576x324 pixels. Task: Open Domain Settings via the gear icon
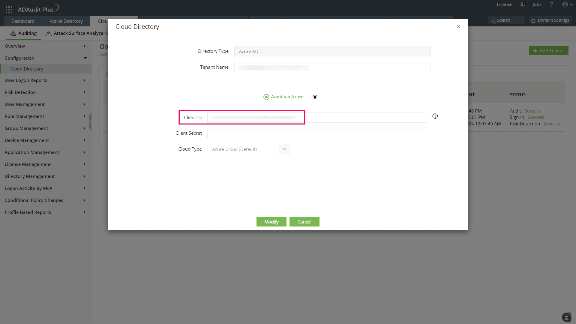[x=550, y=20]
